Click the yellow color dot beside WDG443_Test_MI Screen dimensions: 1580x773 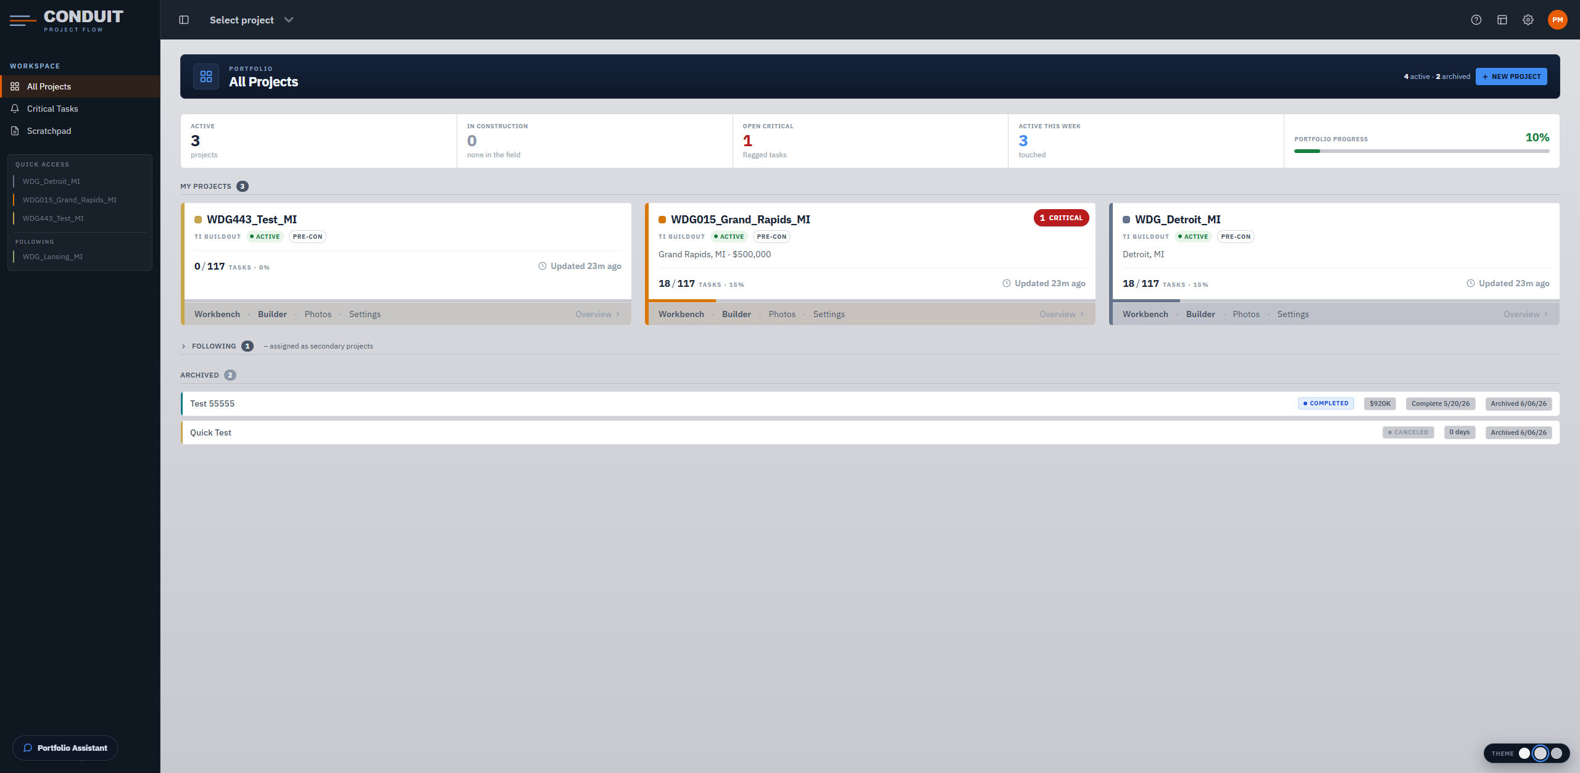pos(198,220)
